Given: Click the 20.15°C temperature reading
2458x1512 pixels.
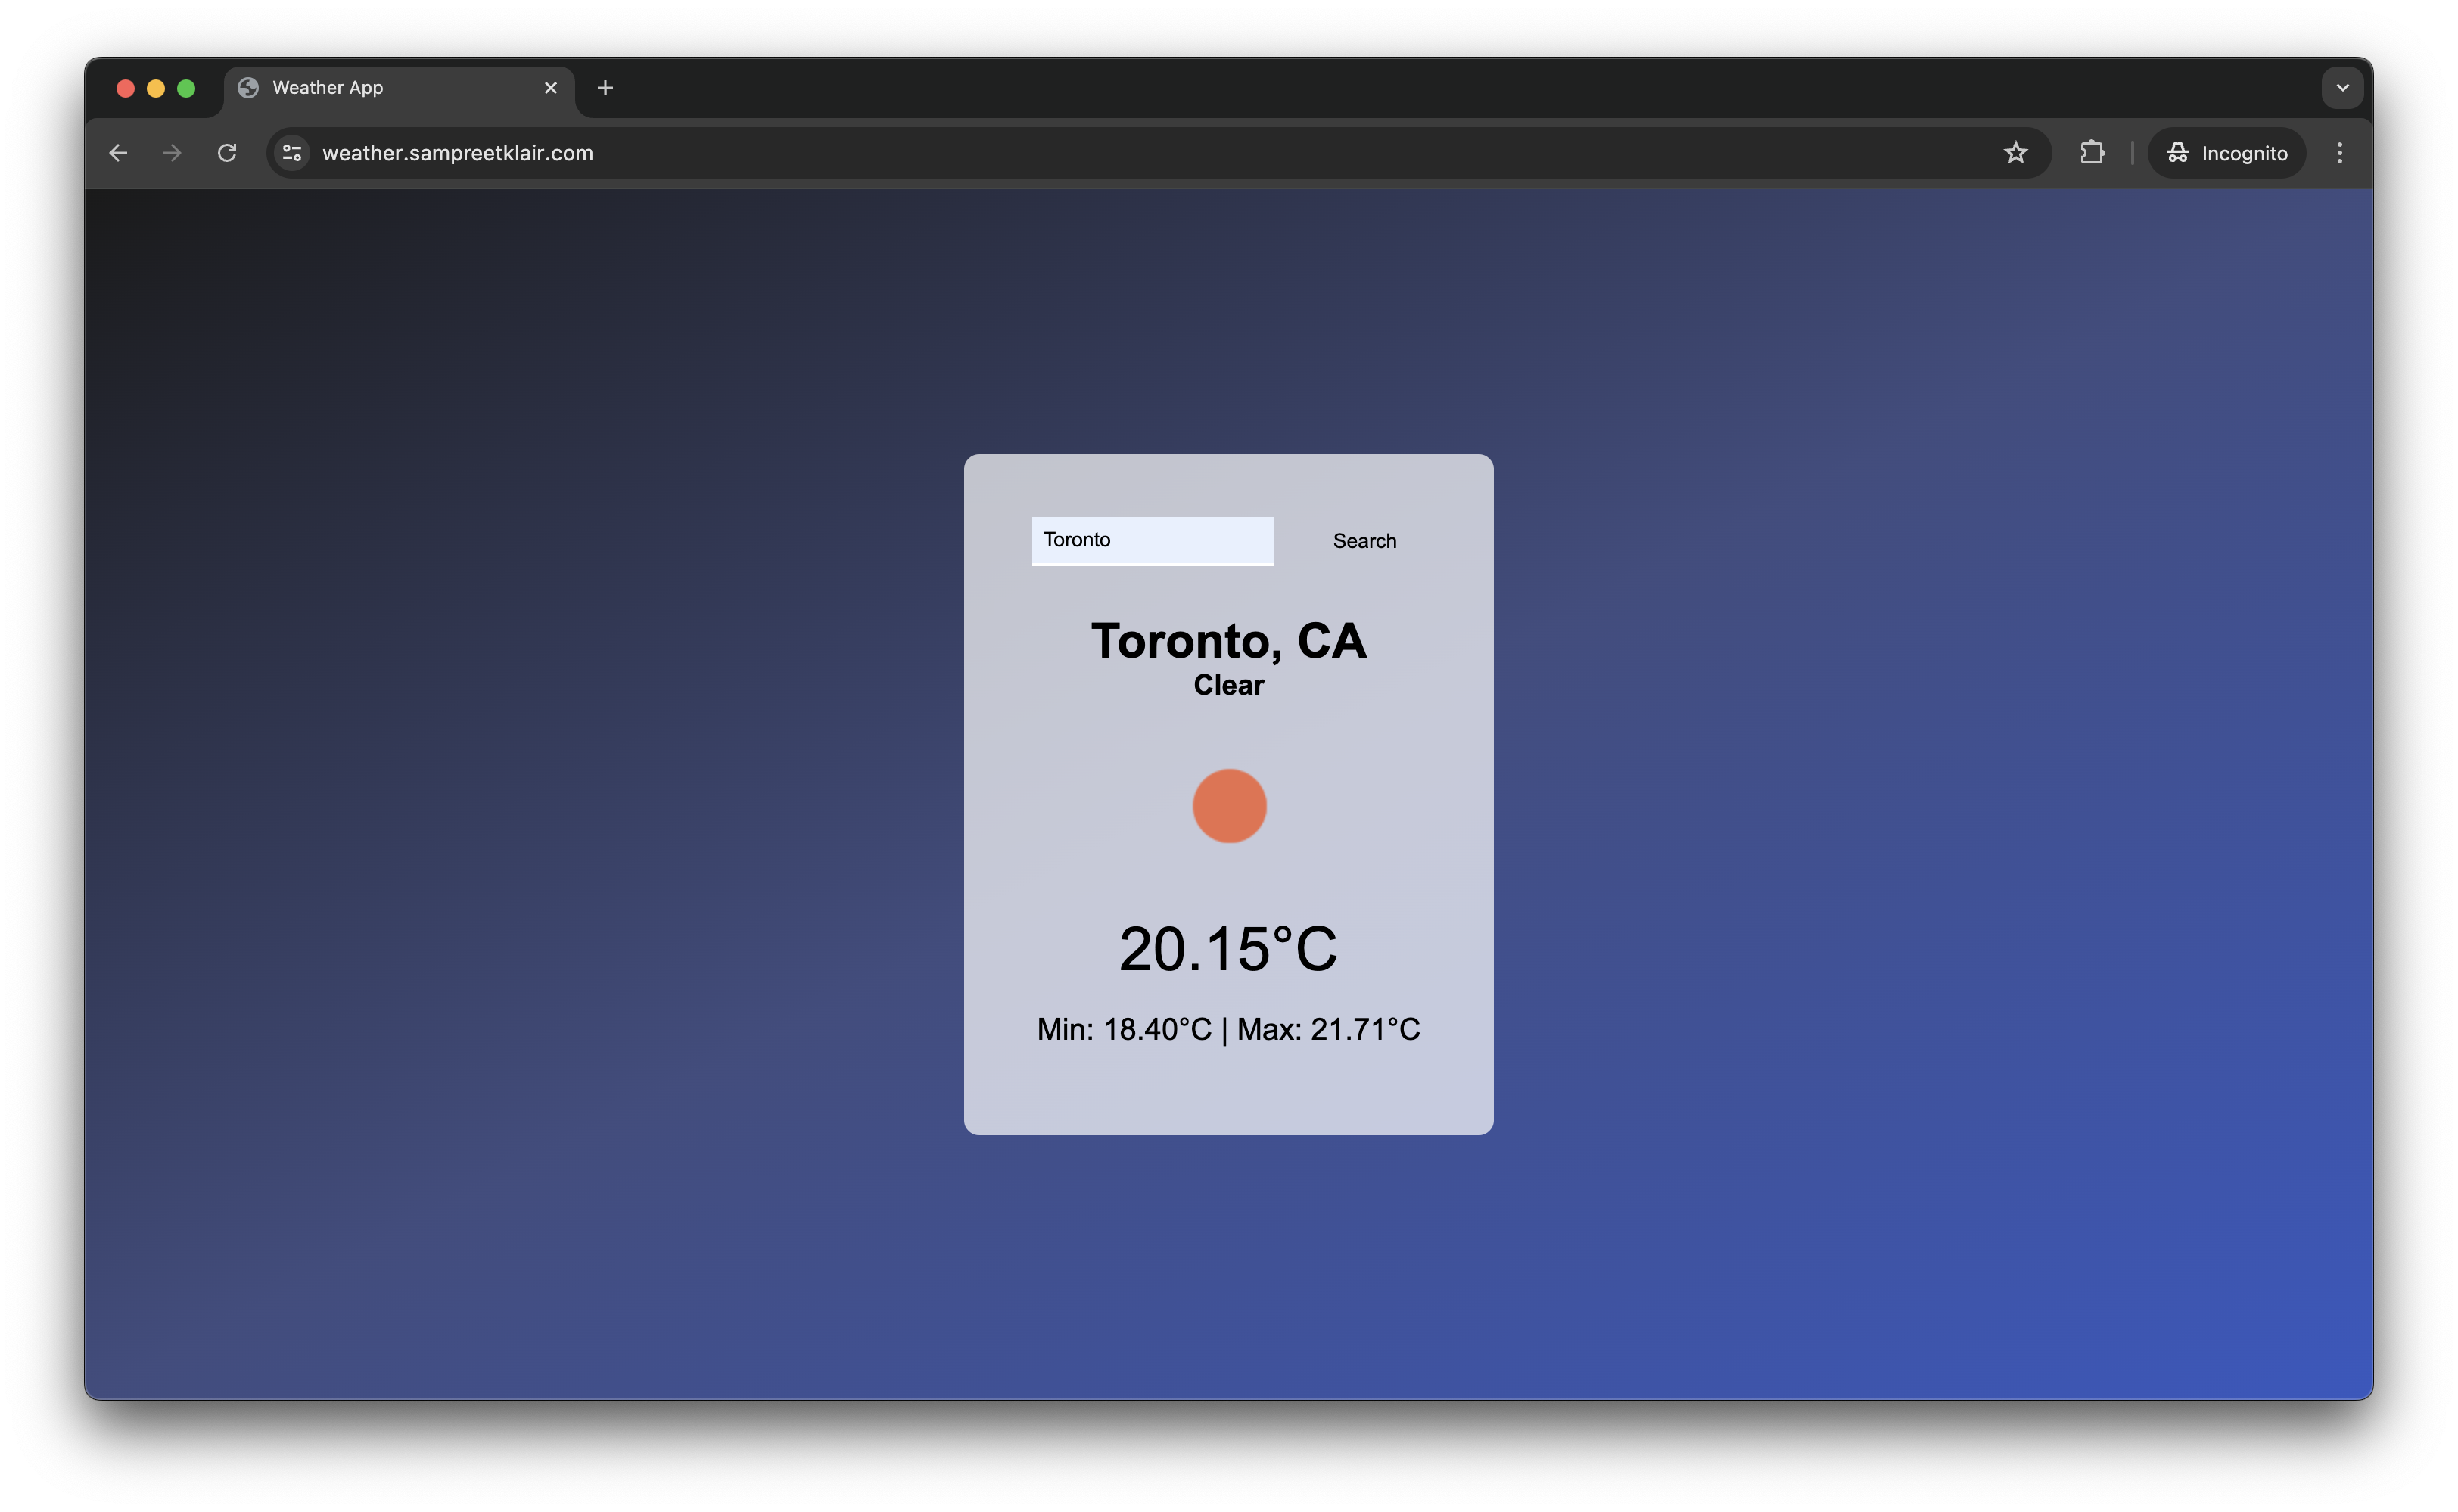Looking at the screenshot, I should coord(1228,948).
